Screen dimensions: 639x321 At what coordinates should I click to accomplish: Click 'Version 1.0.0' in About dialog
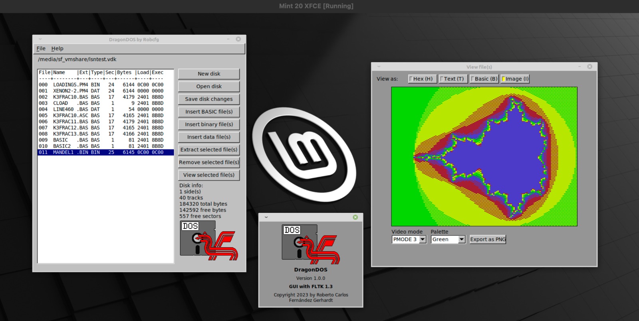click(x=311, y=278)
